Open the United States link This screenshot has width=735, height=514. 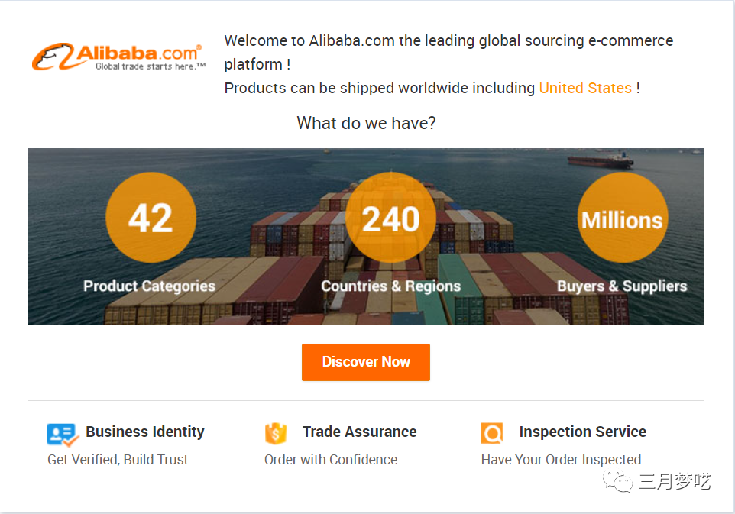point(585,88)
